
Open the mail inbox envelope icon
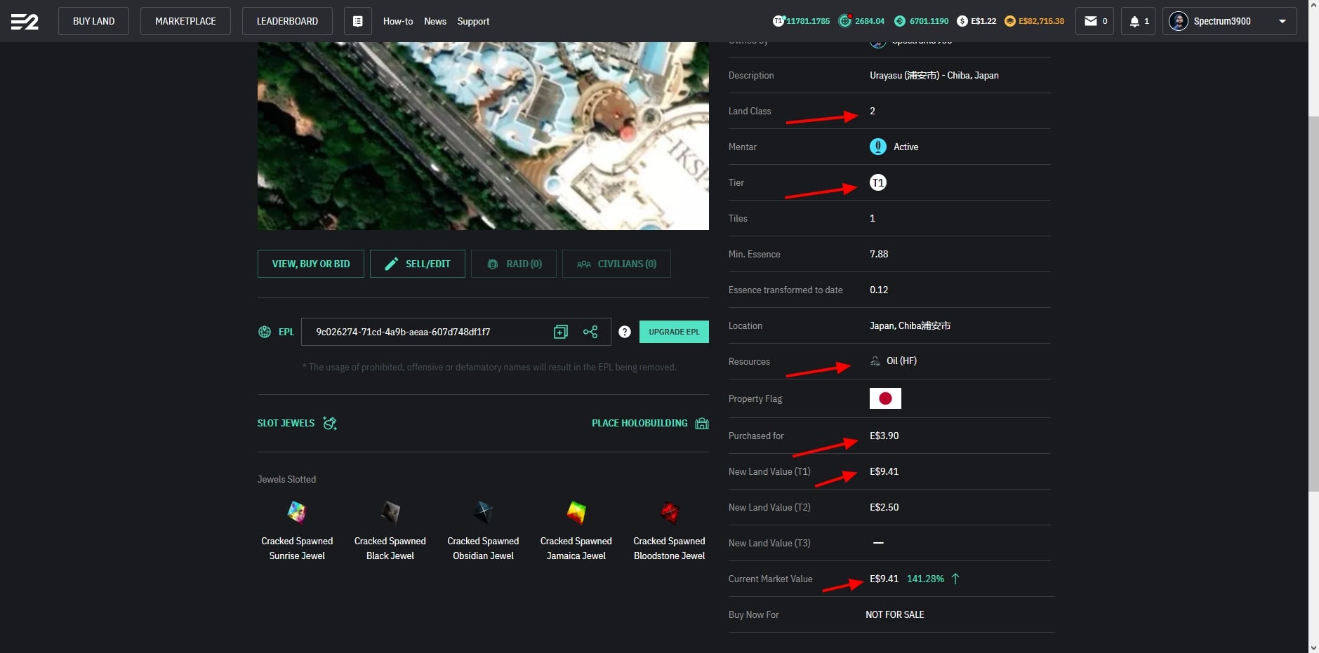(1090, 21)
